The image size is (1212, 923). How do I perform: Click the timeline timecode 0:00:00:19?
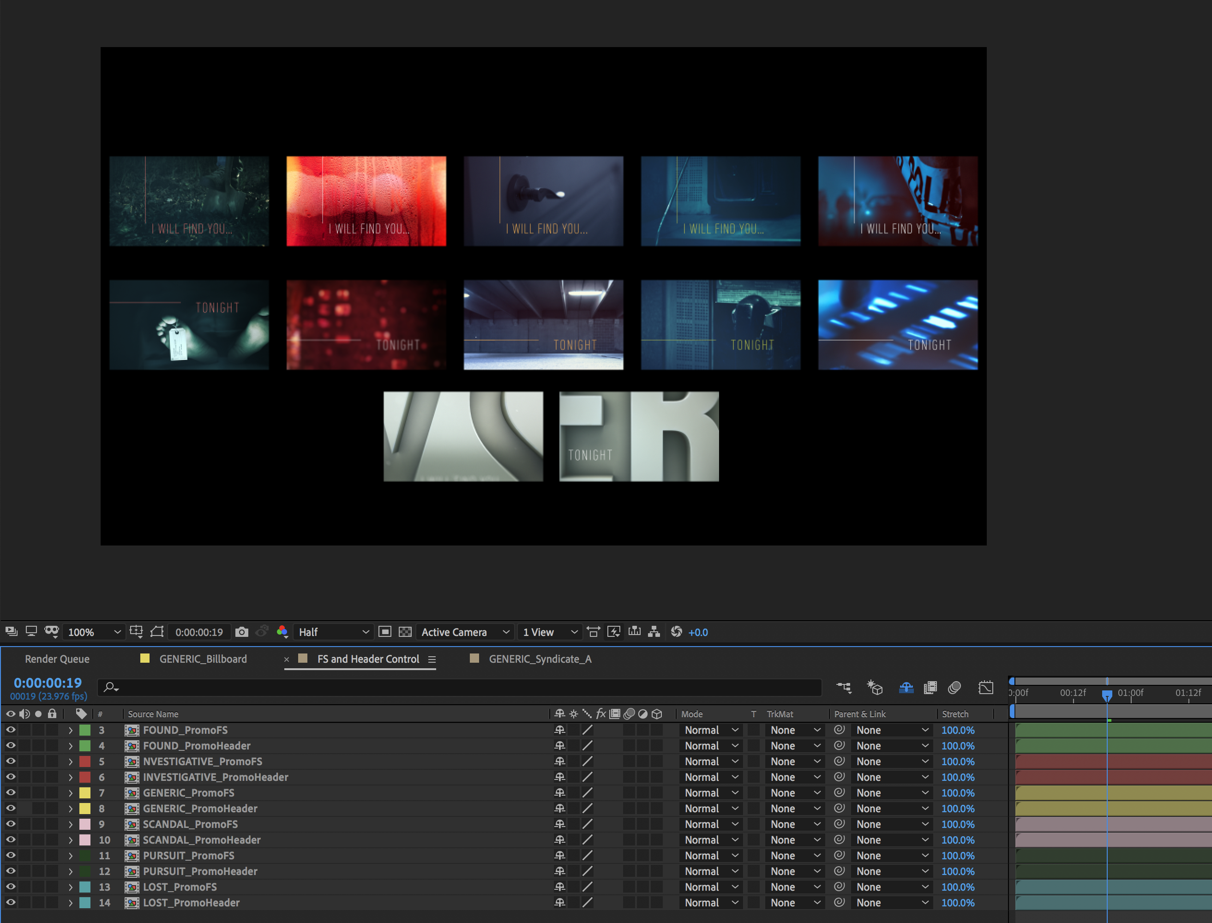[48, 683]
